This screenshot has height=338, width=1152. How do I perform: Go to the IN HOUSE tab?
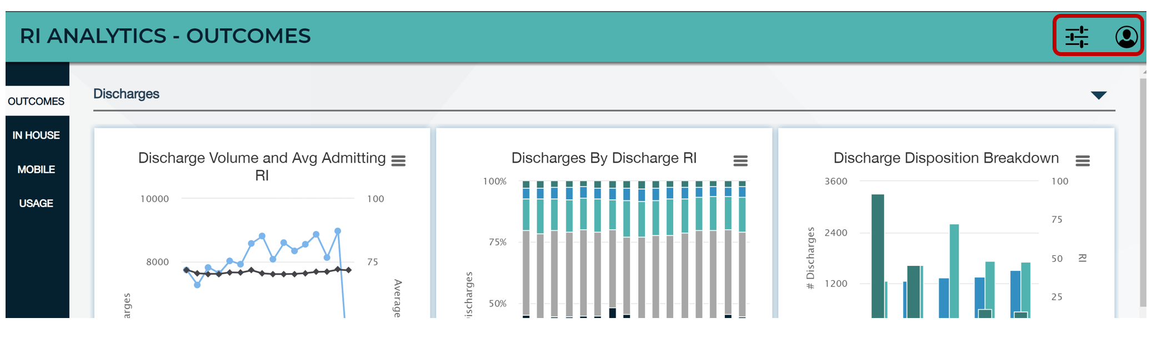point(36,135)
